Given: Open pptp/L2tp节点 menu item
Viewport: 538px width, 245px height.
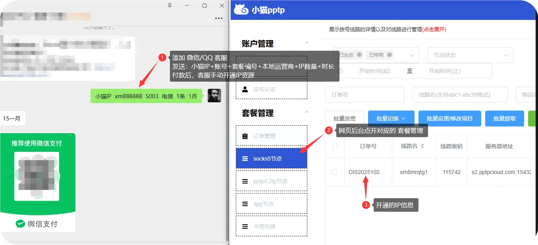Looking at the screenshot, I should coord(272,181).
